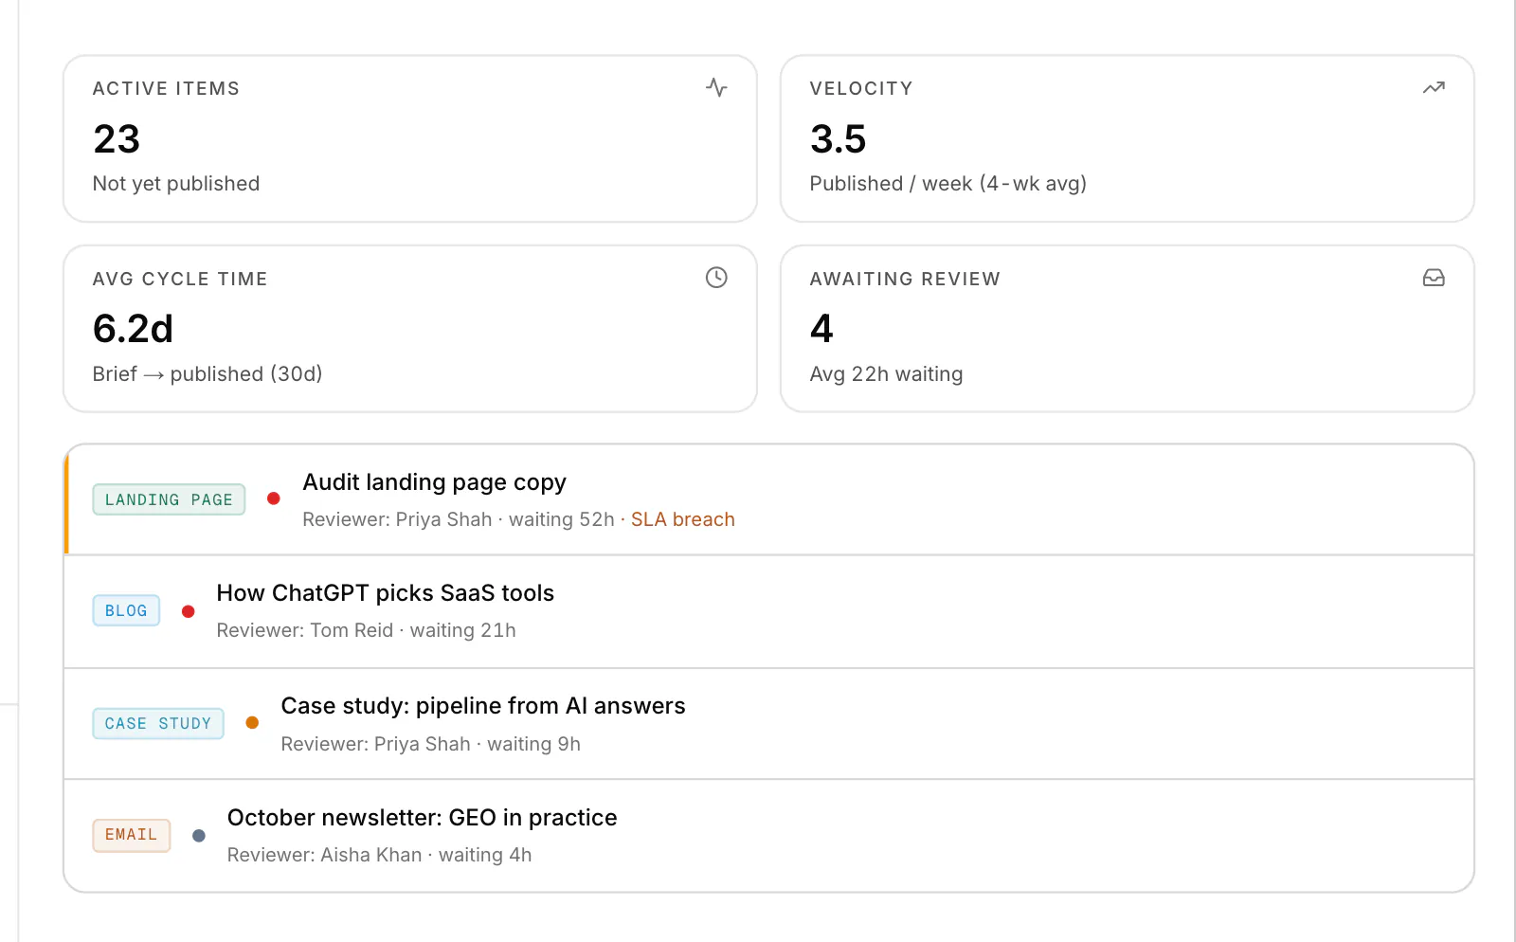Click 'Reviewer: Tom Reid · waiting 21h'
The width and height of the screenshot is (1516, 942).
(366, 630)
